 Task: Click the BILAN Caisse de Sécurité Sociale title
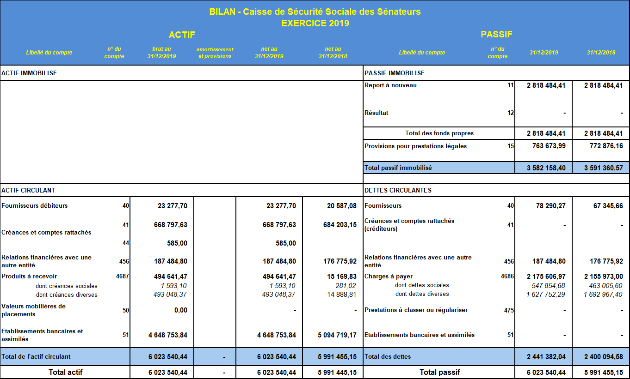[x=315, y=12]
